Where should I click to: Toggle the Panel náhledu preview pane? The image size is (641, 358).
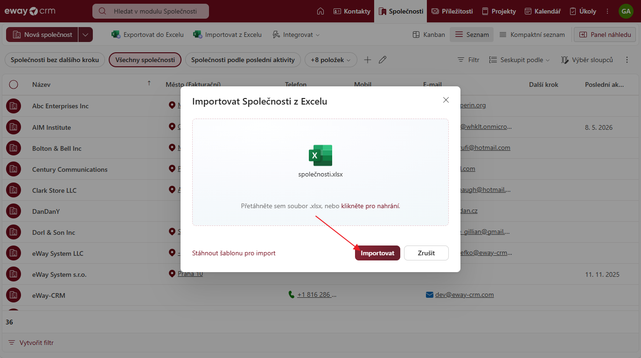point(605,35)
